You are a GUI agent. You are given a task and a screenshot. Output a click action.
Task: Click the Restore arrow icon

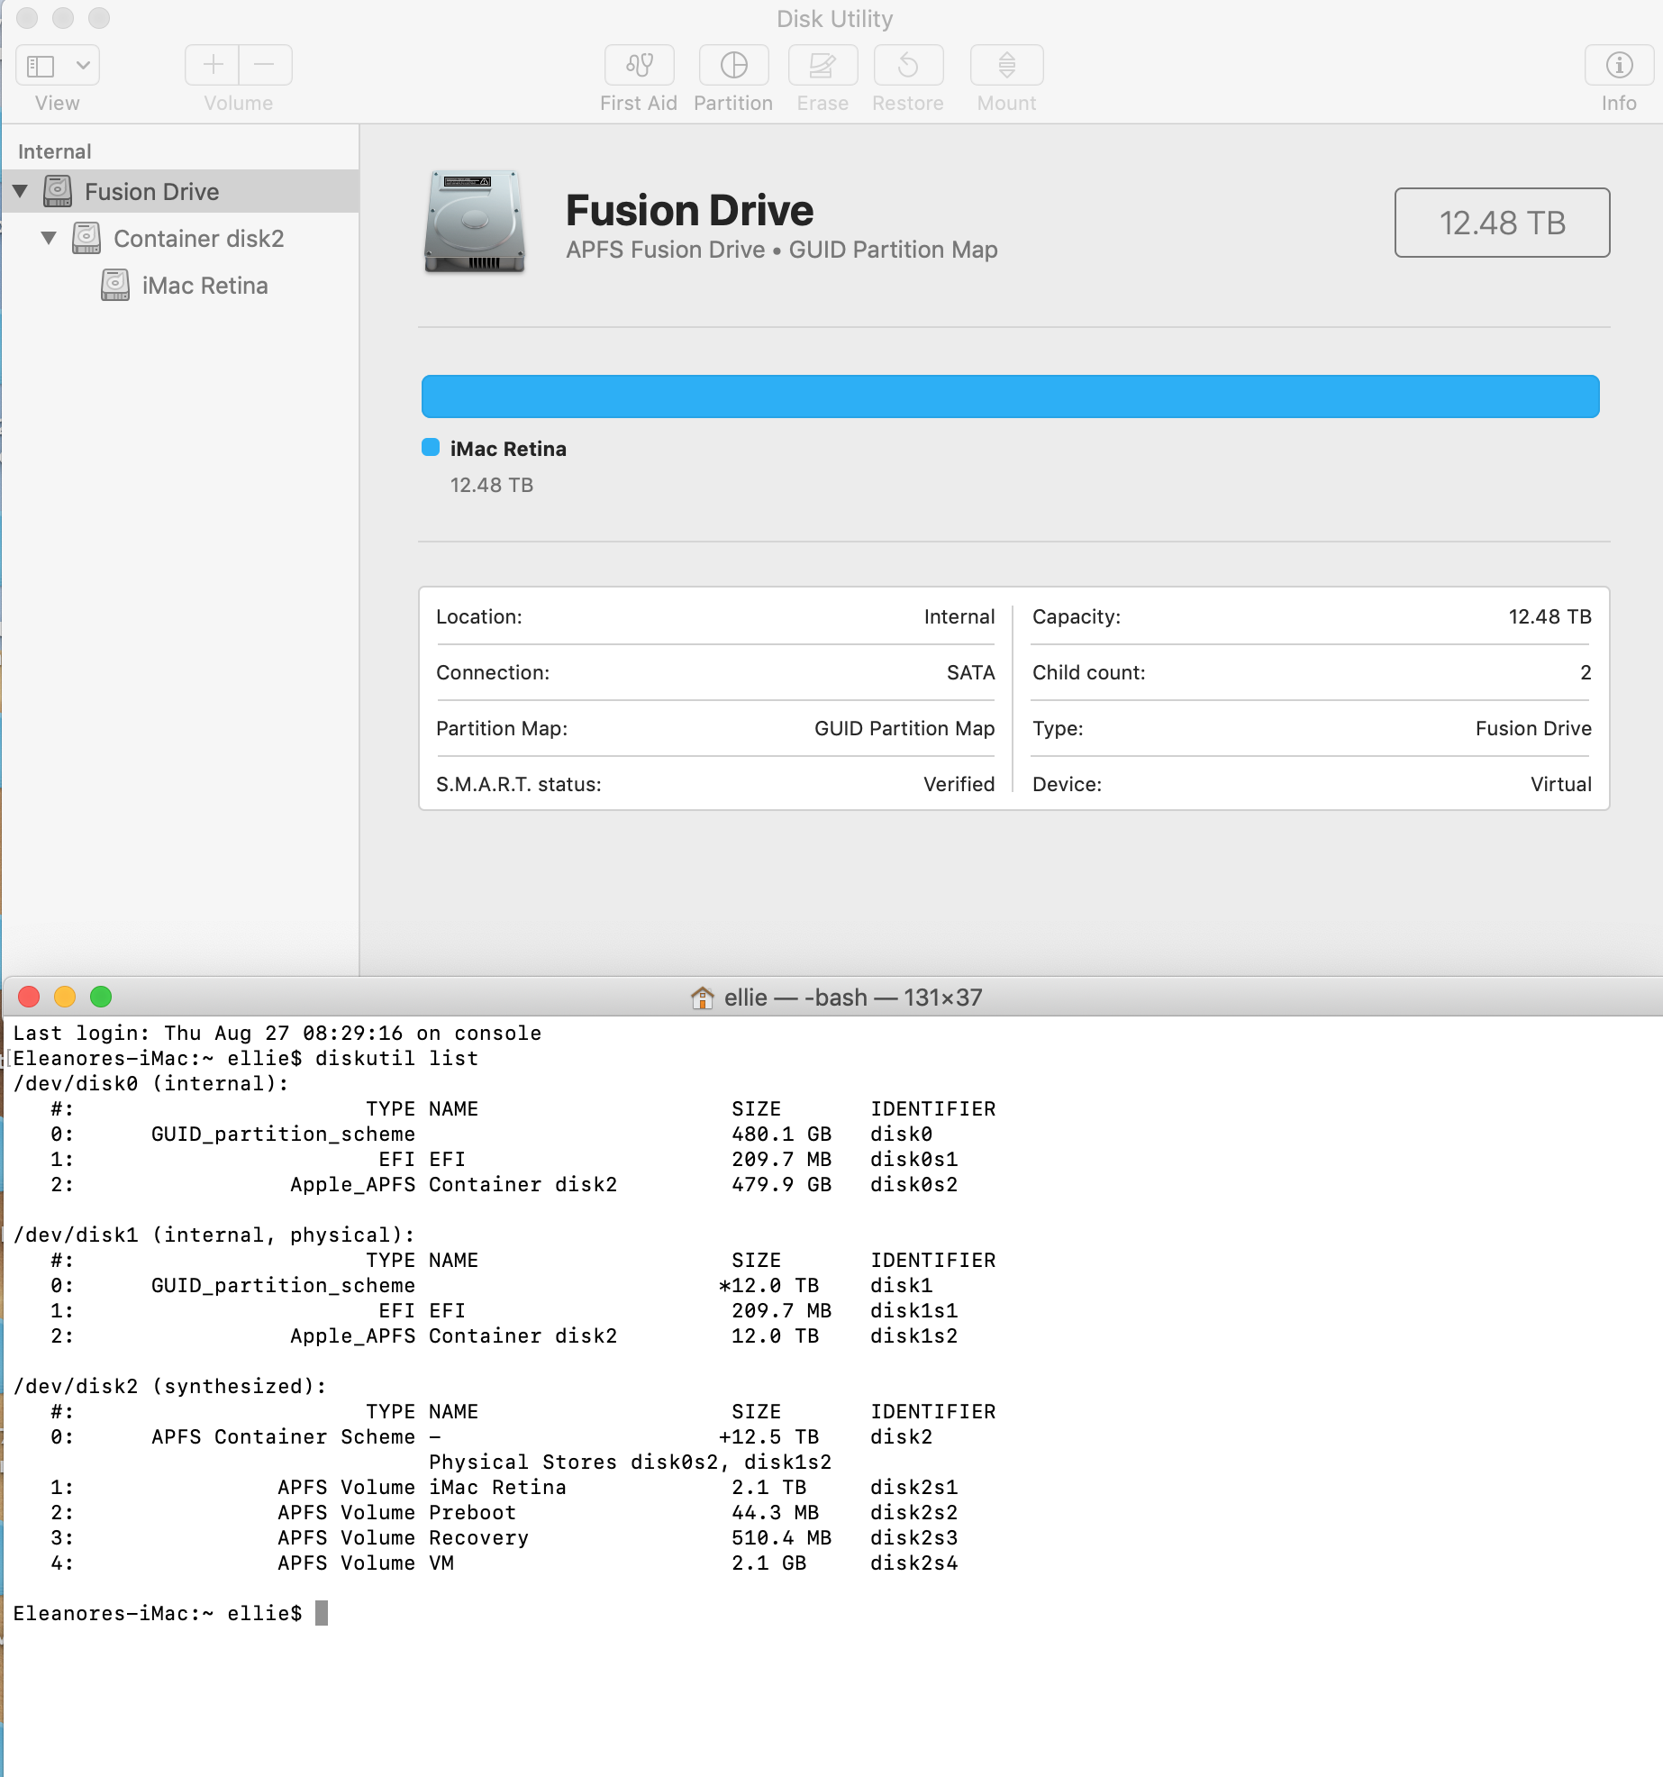click(x=908, y=65)
